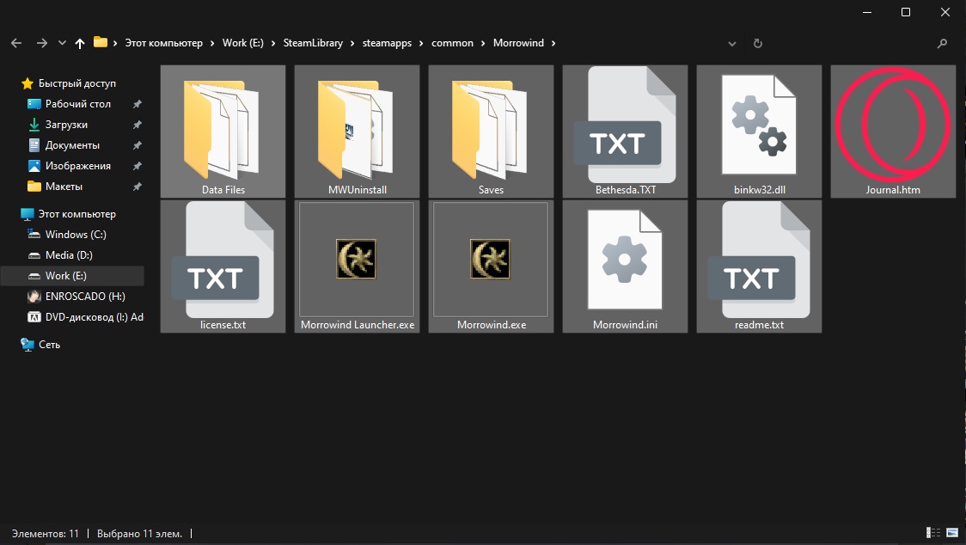Image resolution: width=966 pixels, height=545 pixels.
Task: Switch to the details list view
Action: coord(933,533)
